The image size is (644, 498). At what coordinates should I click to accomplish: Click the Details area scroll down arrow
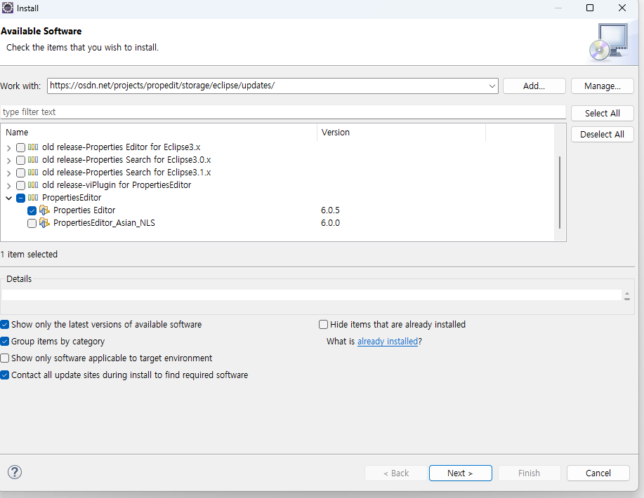pos(626,299)
